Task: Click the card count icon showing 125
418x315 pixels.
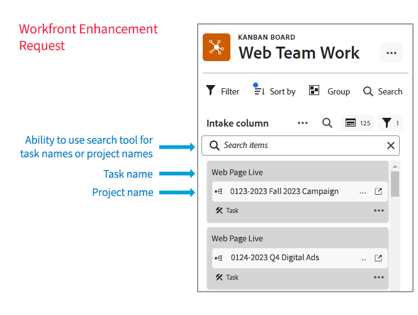Action: click(358, 123)
